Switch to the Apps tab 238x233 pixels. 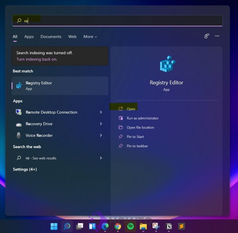[x=29, y=37]
